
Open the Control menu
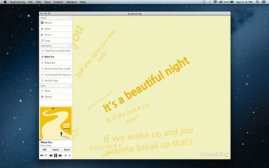click(x=58, y=2)
